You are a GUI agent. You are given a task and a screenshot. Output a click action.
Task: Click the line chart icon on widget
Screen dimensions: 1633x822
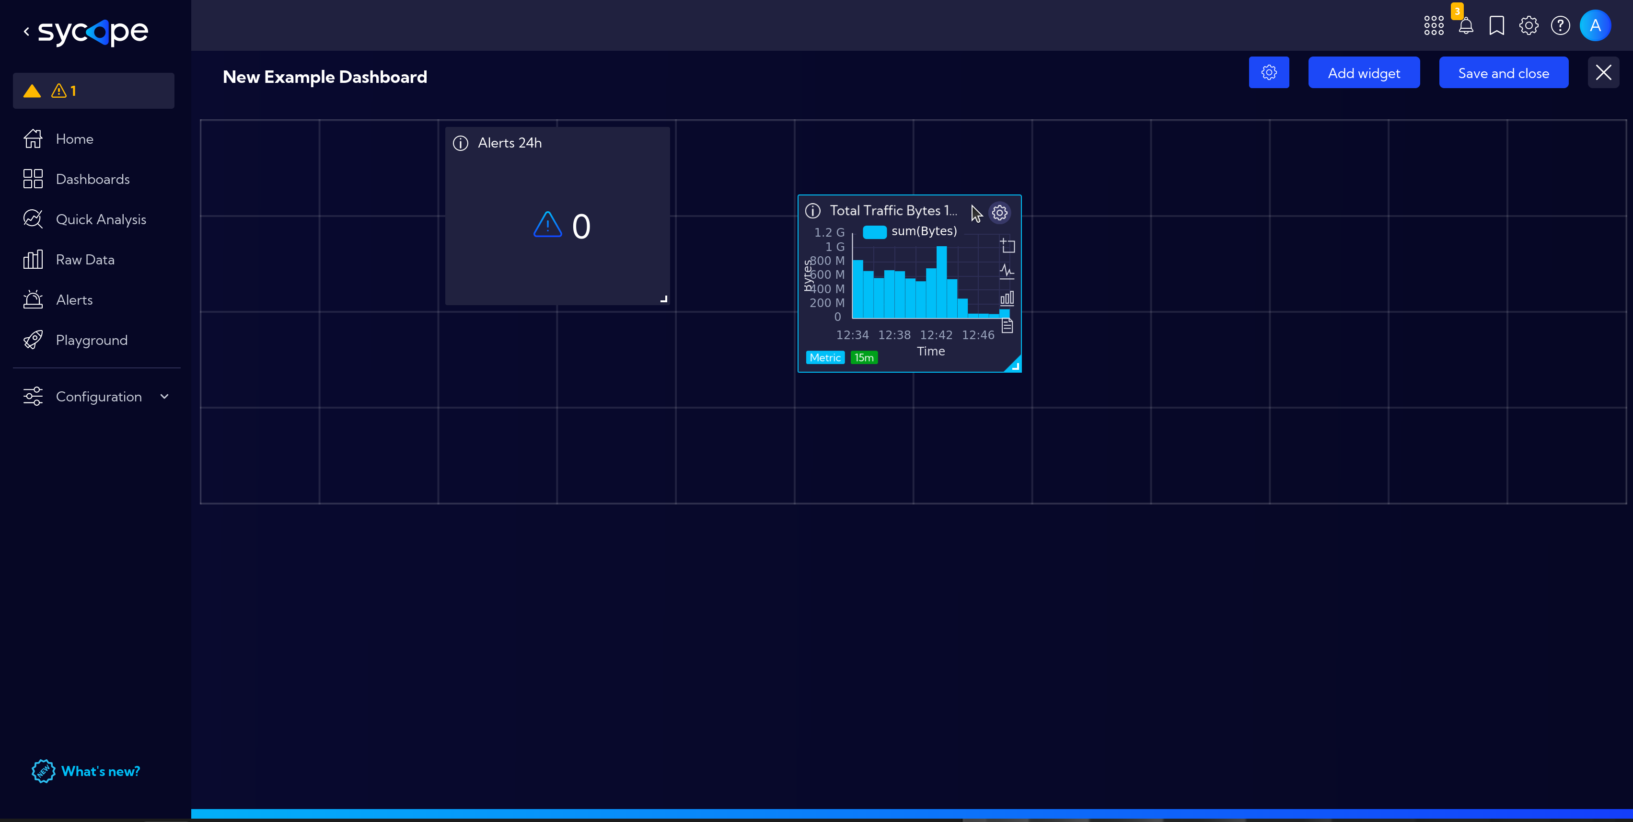point(1005,272)
